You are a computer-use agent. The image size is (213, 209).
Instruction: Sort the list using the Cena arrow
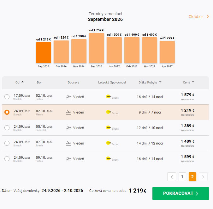tap(193, 82)
